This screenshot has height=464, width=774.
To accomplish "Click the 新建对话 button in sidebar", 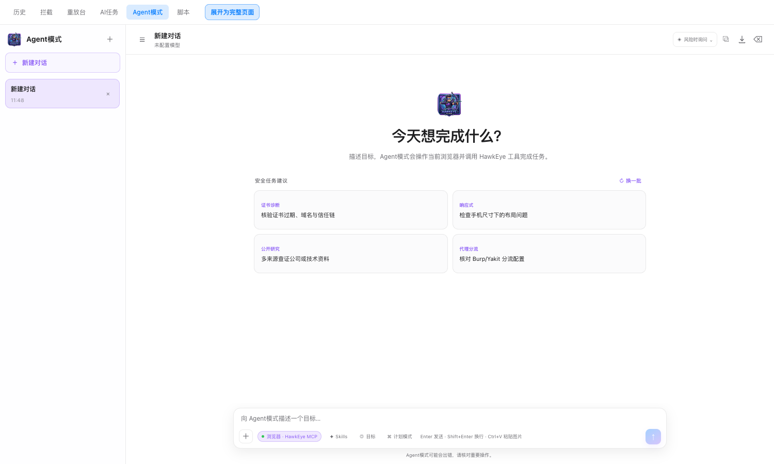I will (x=62, y=63).
